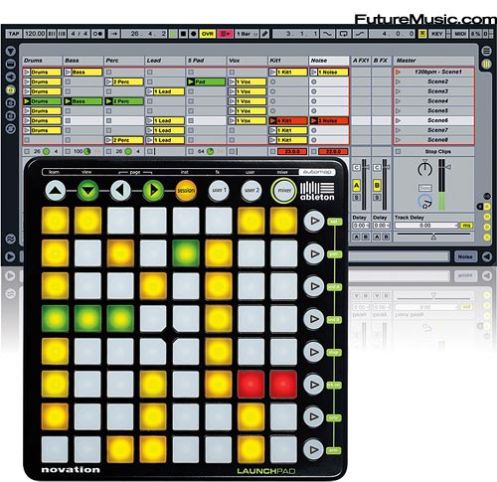Screen dimensions: 497x482
Task: Click the TAP tempo button
Action: coord(14,34)
